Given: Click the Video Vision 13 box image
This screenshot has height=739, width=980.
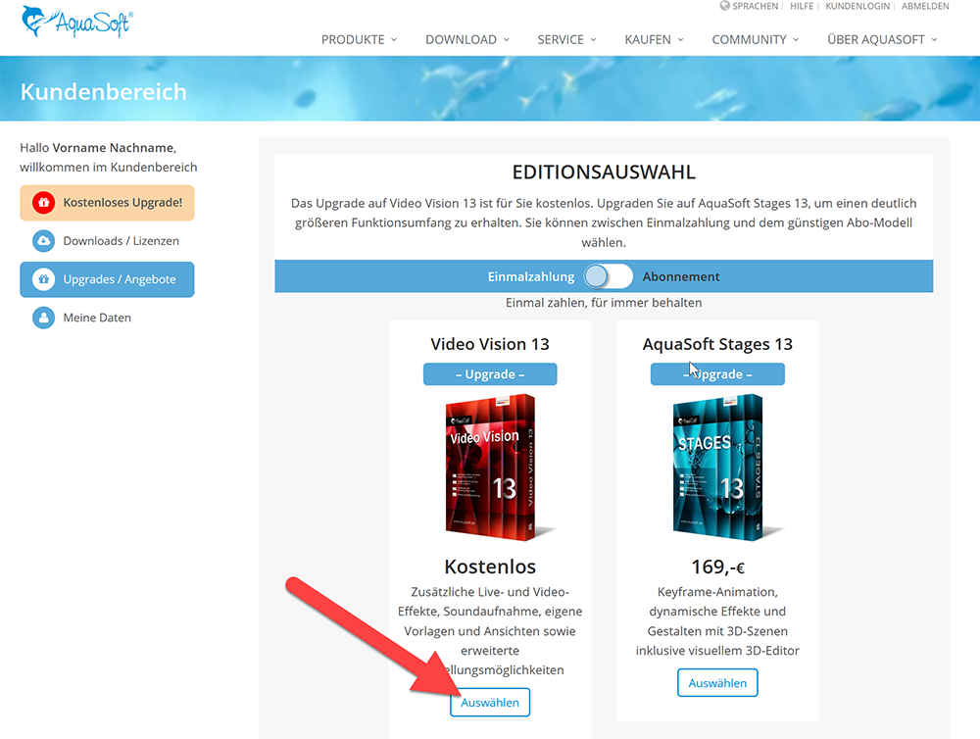Looking at the screenshot, I should click(490, 467).
